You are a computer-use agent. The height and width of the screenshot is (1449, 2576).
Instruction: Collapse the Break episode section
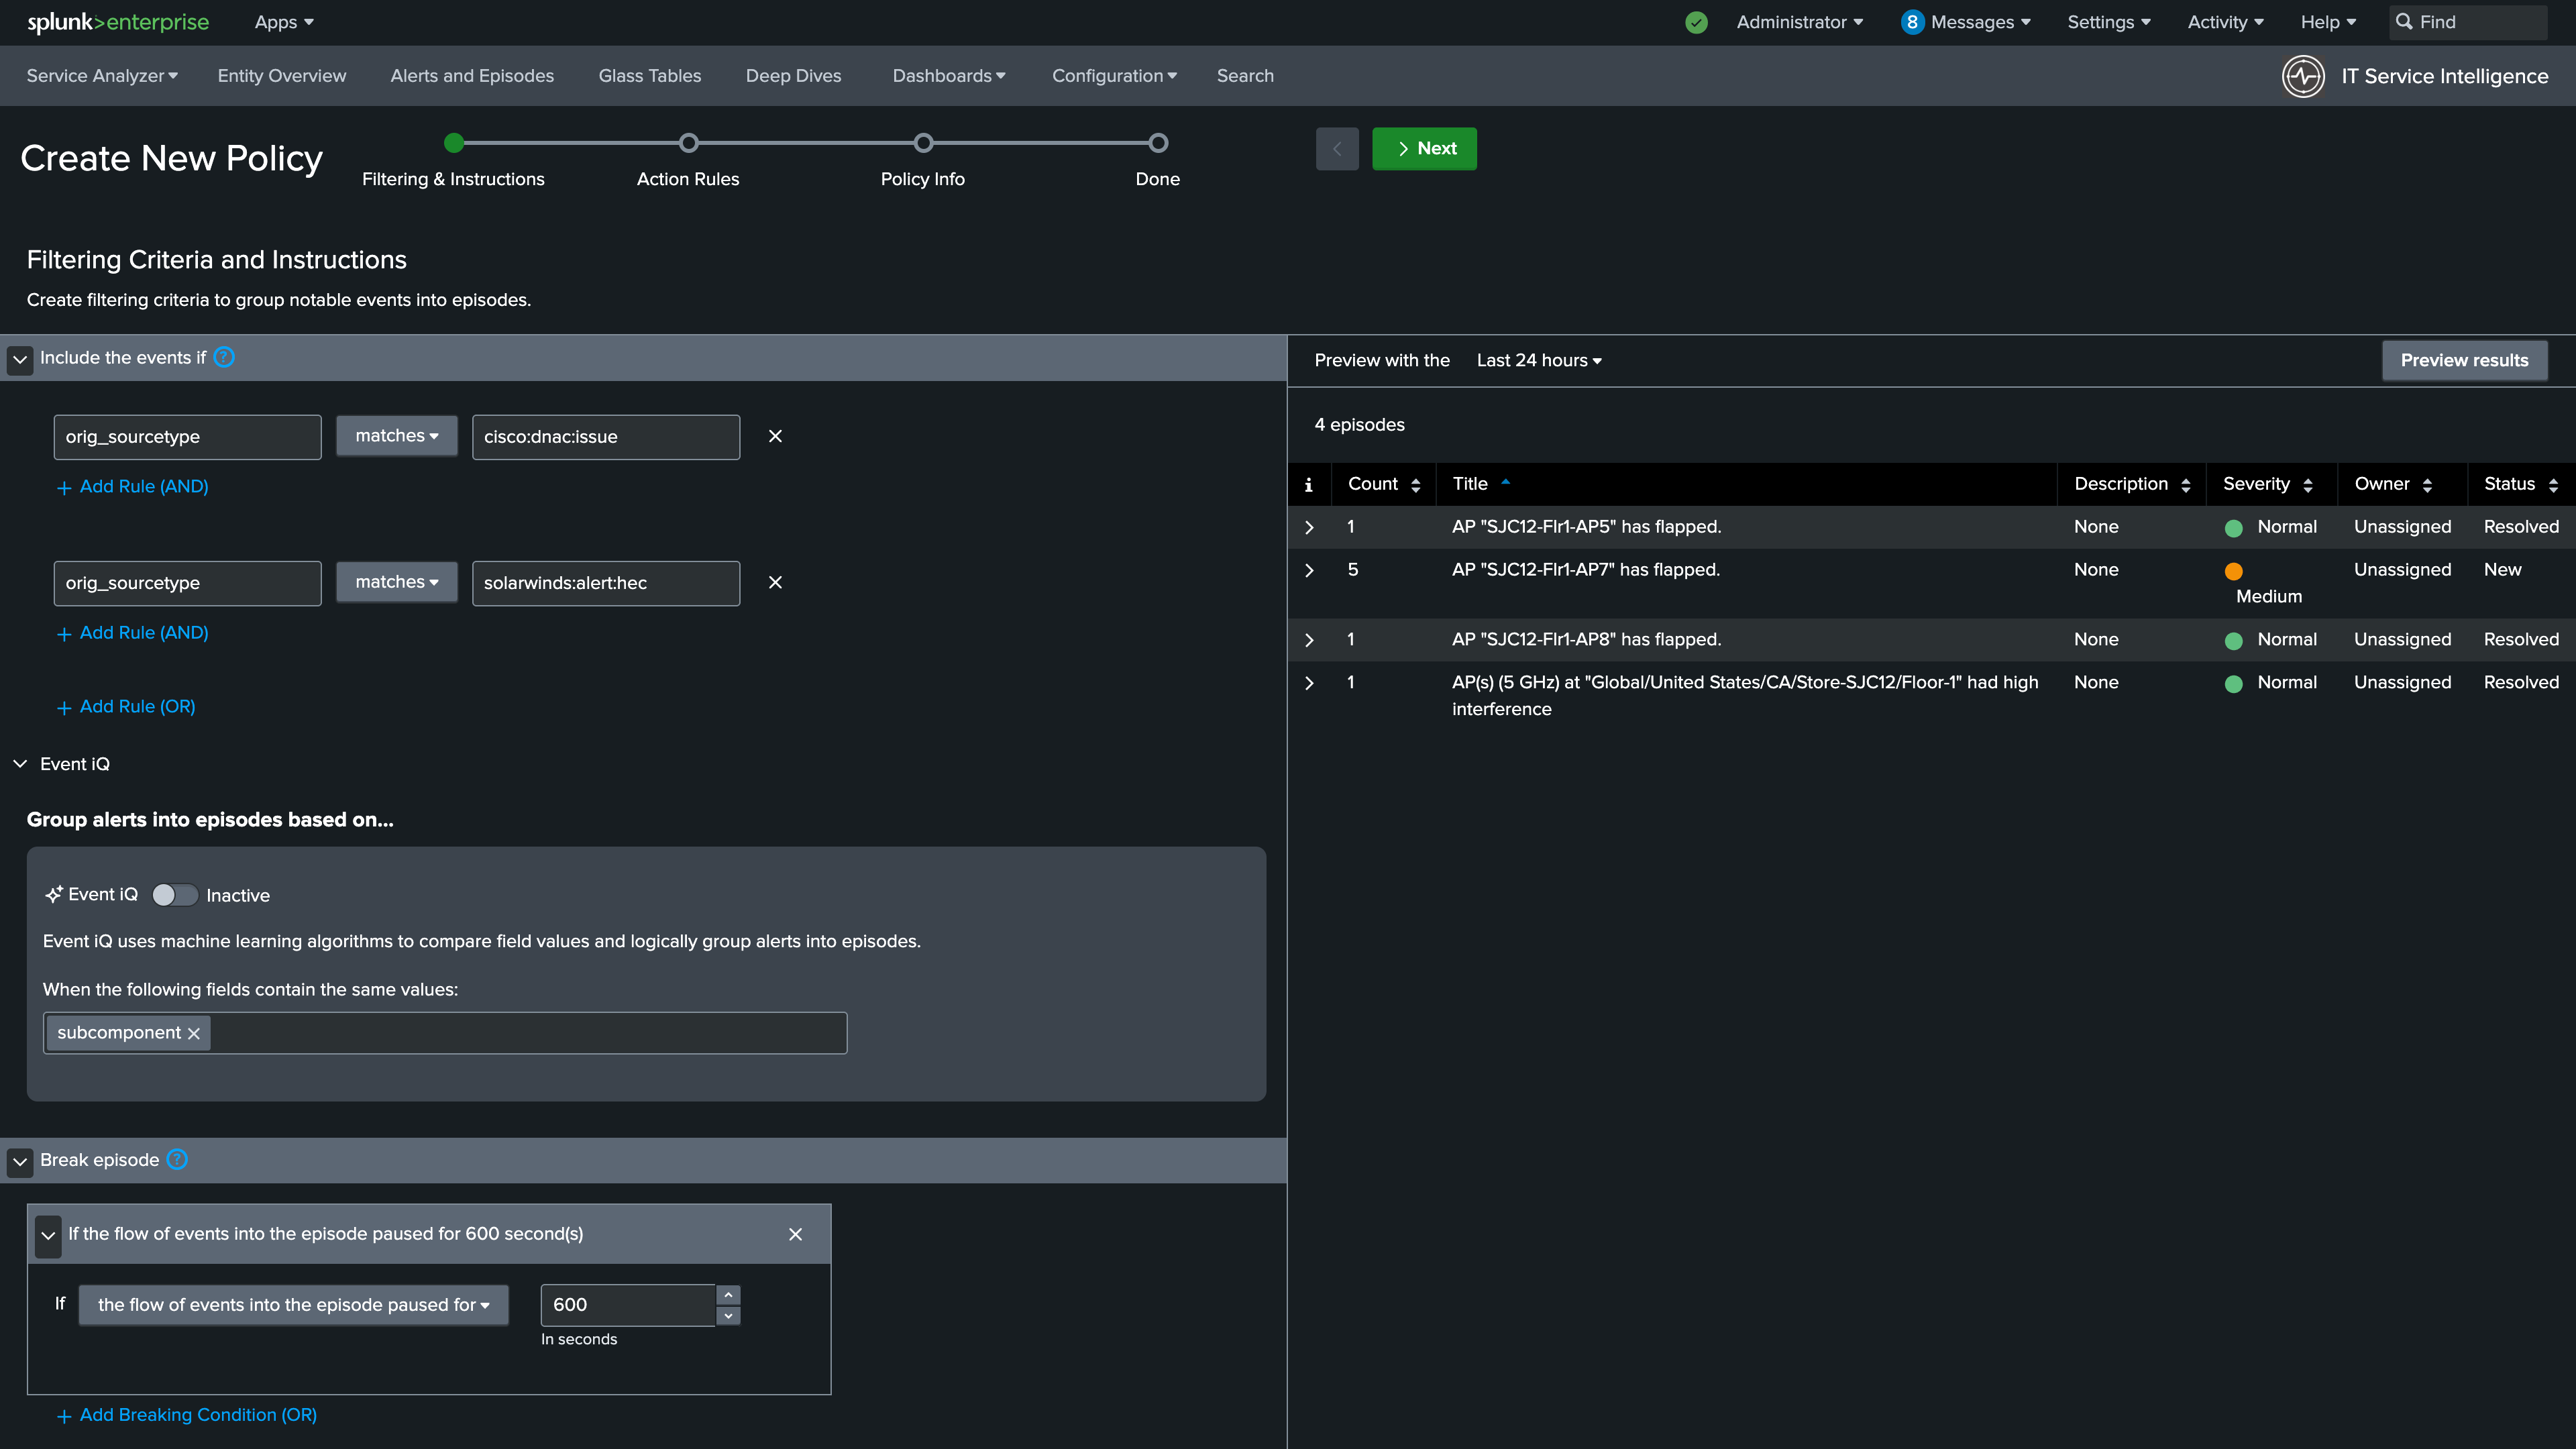pos(20,1161)
